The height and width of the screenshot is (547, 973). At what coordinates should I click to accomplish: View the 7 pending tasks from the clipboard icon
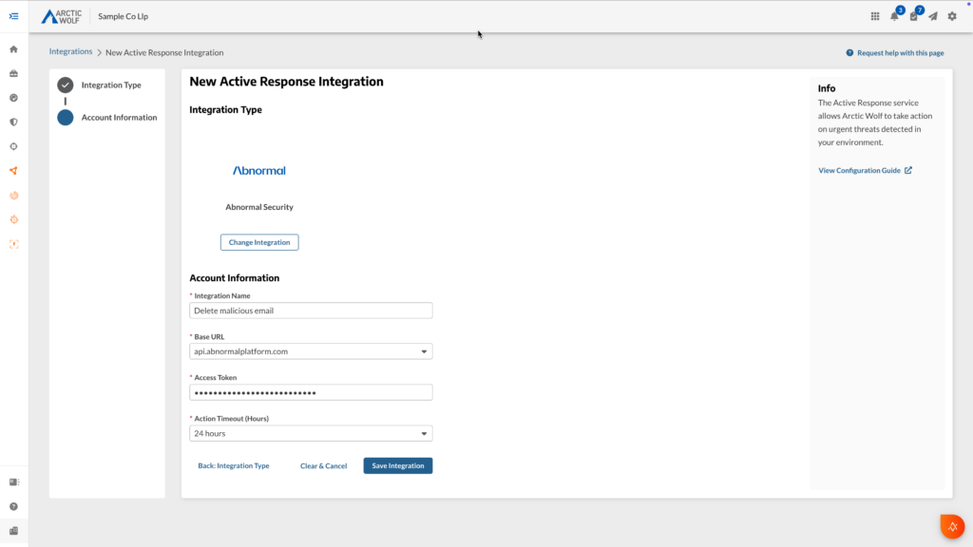(913, 16)
